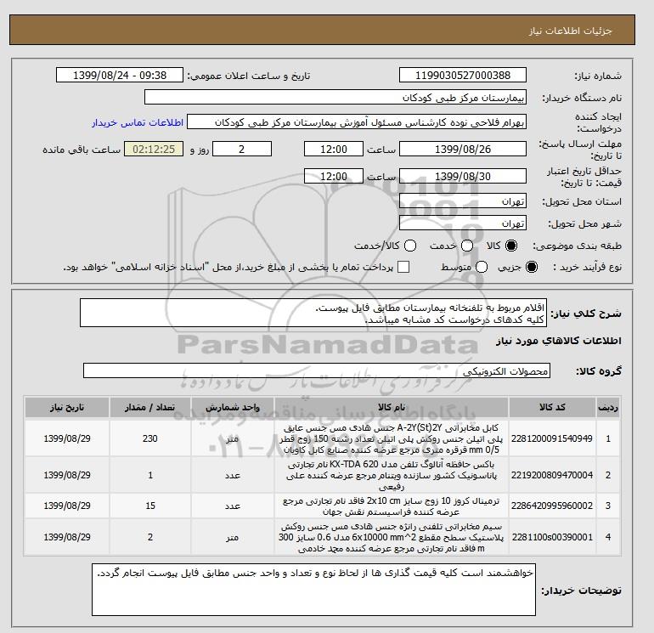The image size is (654, 633).
Task: Click the سیم مخابراتی رانژه item name
Action: (392, 538)
